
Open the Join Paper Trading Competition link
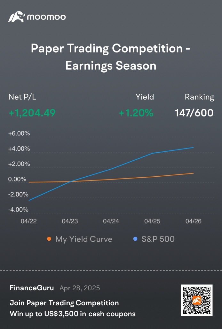click(64, 303)
